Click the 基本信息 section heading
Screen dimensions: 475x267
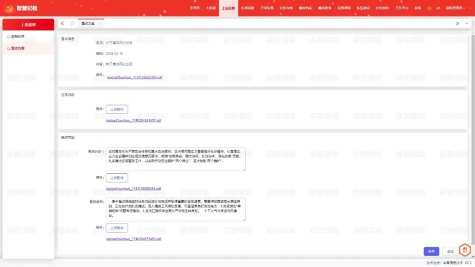click(68, 39)
